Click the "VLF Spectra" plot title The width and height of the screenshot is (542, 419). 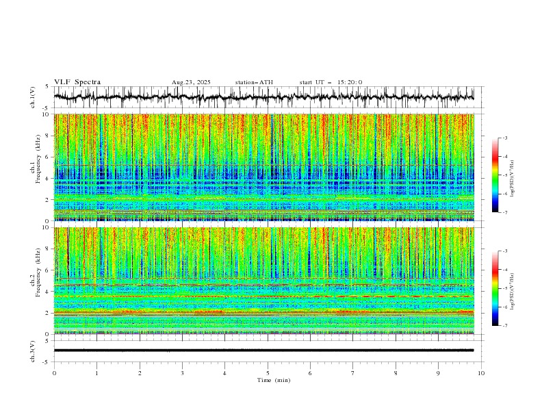[x=77, y=82]
